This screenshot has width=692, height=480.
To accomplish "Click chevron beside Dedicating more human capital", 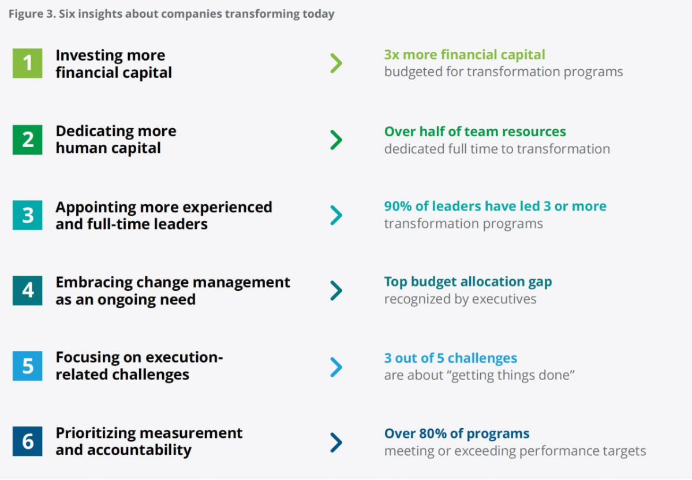I will 336,140.
